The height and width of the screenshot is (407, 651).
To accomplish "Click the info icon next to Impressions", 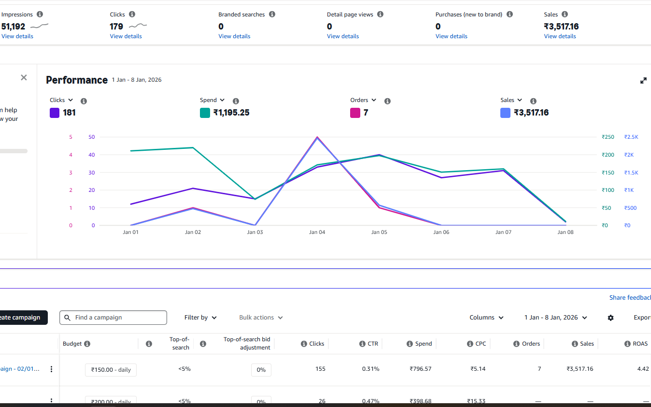I will [40, 14].
